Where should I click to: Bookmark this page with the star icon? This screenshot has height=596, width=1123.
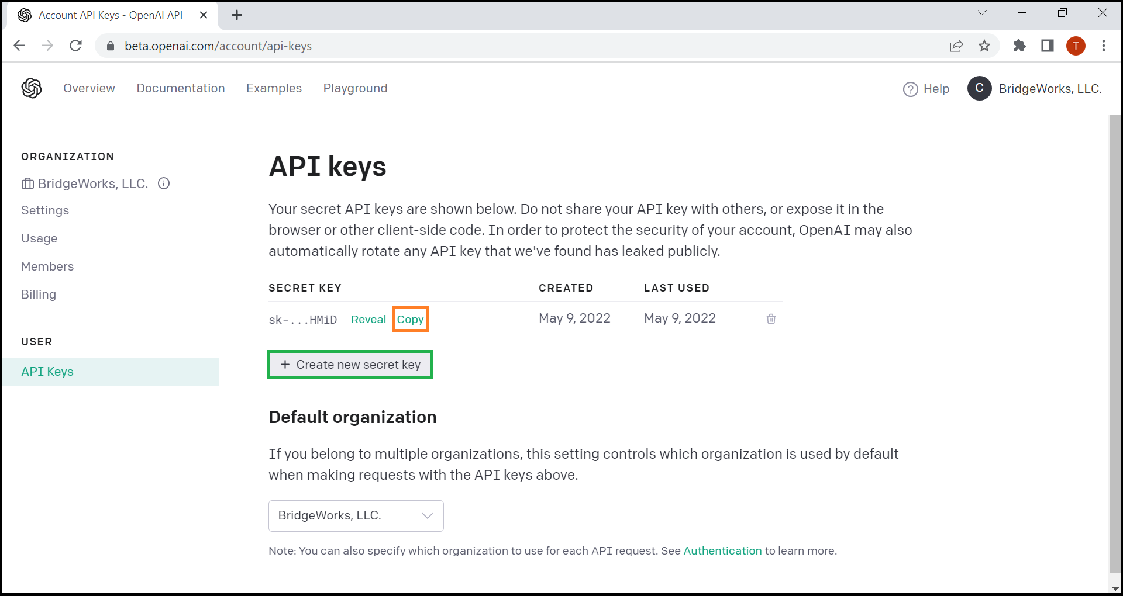click(984, 46)
